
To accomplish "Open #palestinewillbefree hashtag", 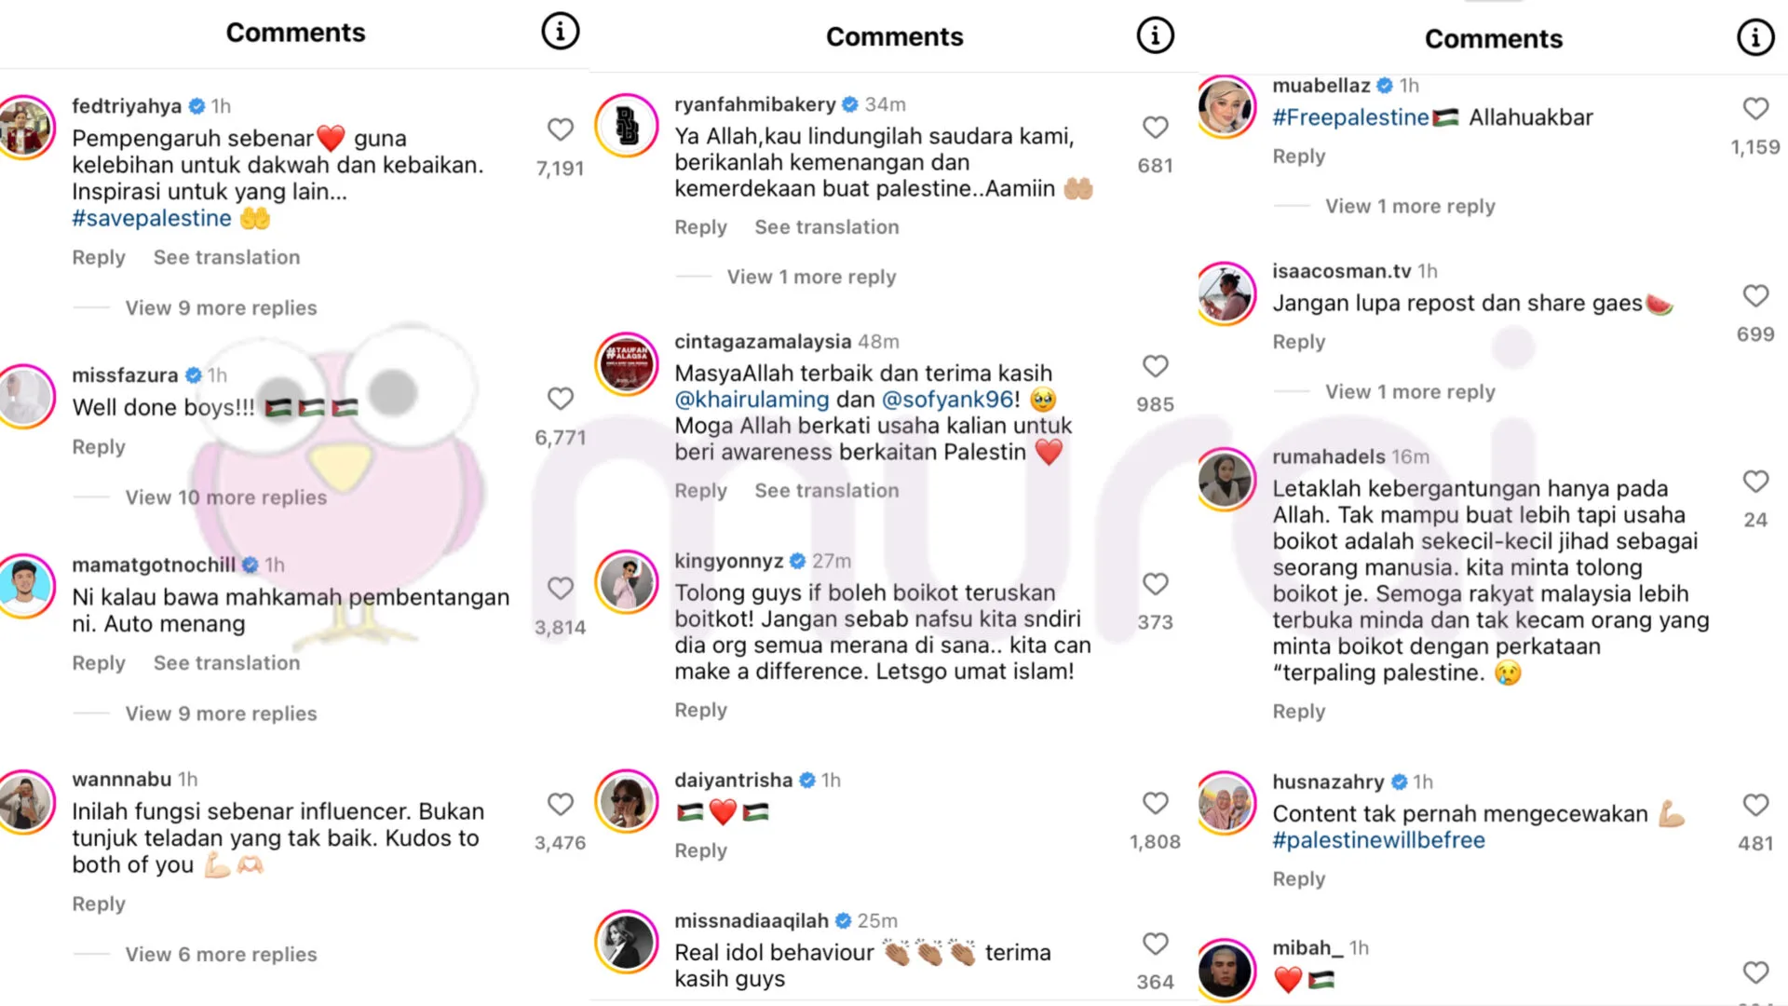I will tap(1378, 840).
